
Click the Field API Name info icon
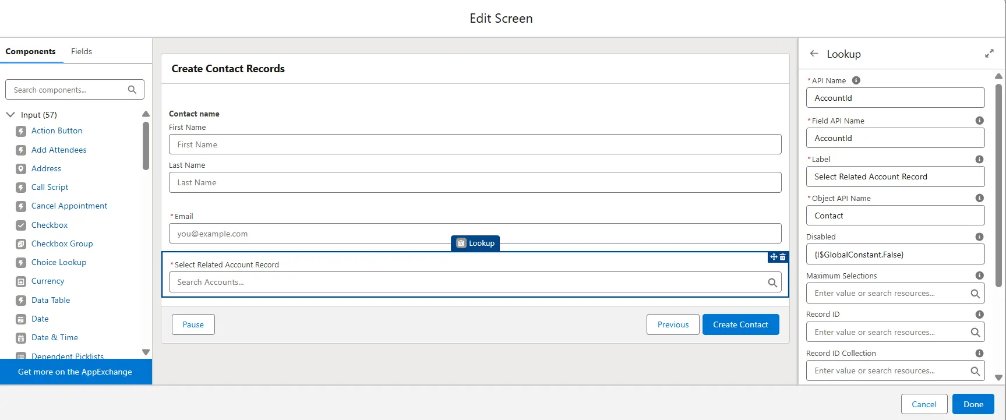tap(979, 121)
